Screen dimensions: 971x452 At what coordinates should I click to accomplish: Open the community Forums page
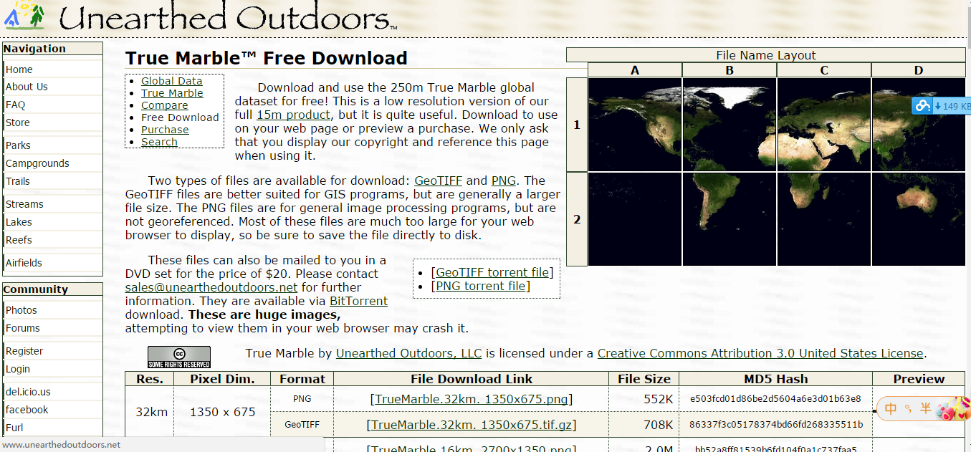23,328
